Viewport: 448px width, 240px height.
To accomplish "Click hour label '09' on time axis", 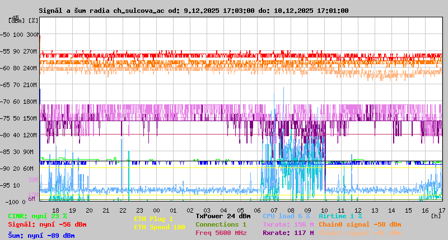I will [x=307, y=210].
